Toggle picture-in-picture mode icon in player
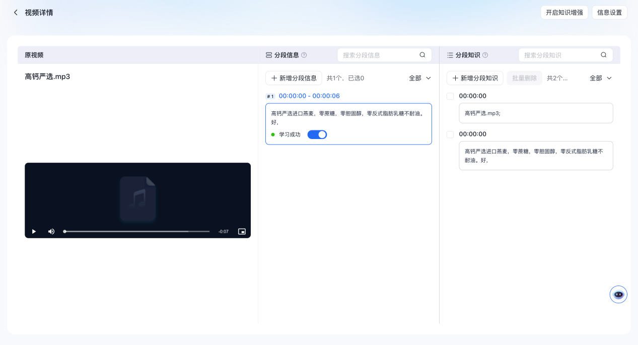This screenshot has height=345, width=638. [x=242, y=232]
